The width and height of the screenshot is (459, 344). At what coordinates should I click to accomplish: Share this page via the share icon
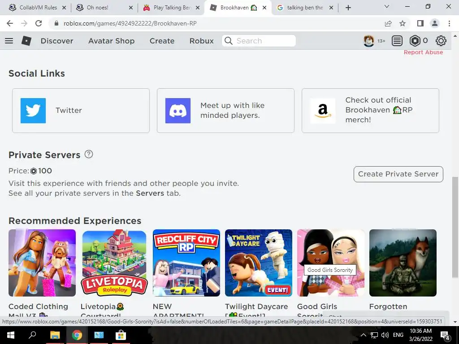(388, 23)
